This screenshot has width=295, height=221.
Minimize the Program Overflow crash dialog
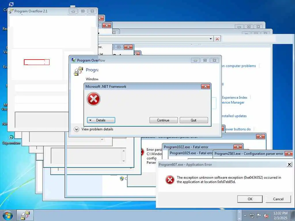(x=196, y=60)
